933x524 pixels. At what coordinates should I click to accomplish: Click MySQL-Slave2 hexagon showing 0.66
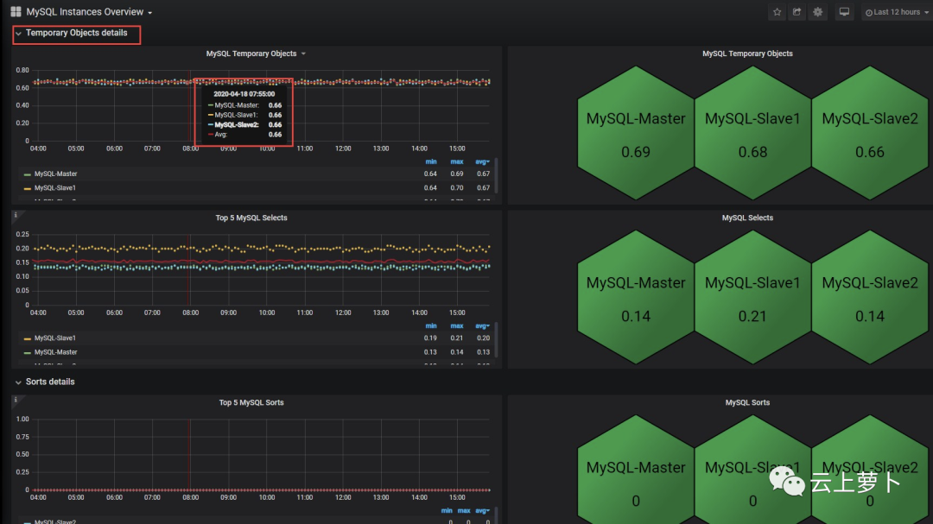pos(869,133)
